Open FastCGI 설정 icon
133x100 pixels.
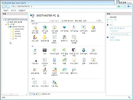click(55, 51)
